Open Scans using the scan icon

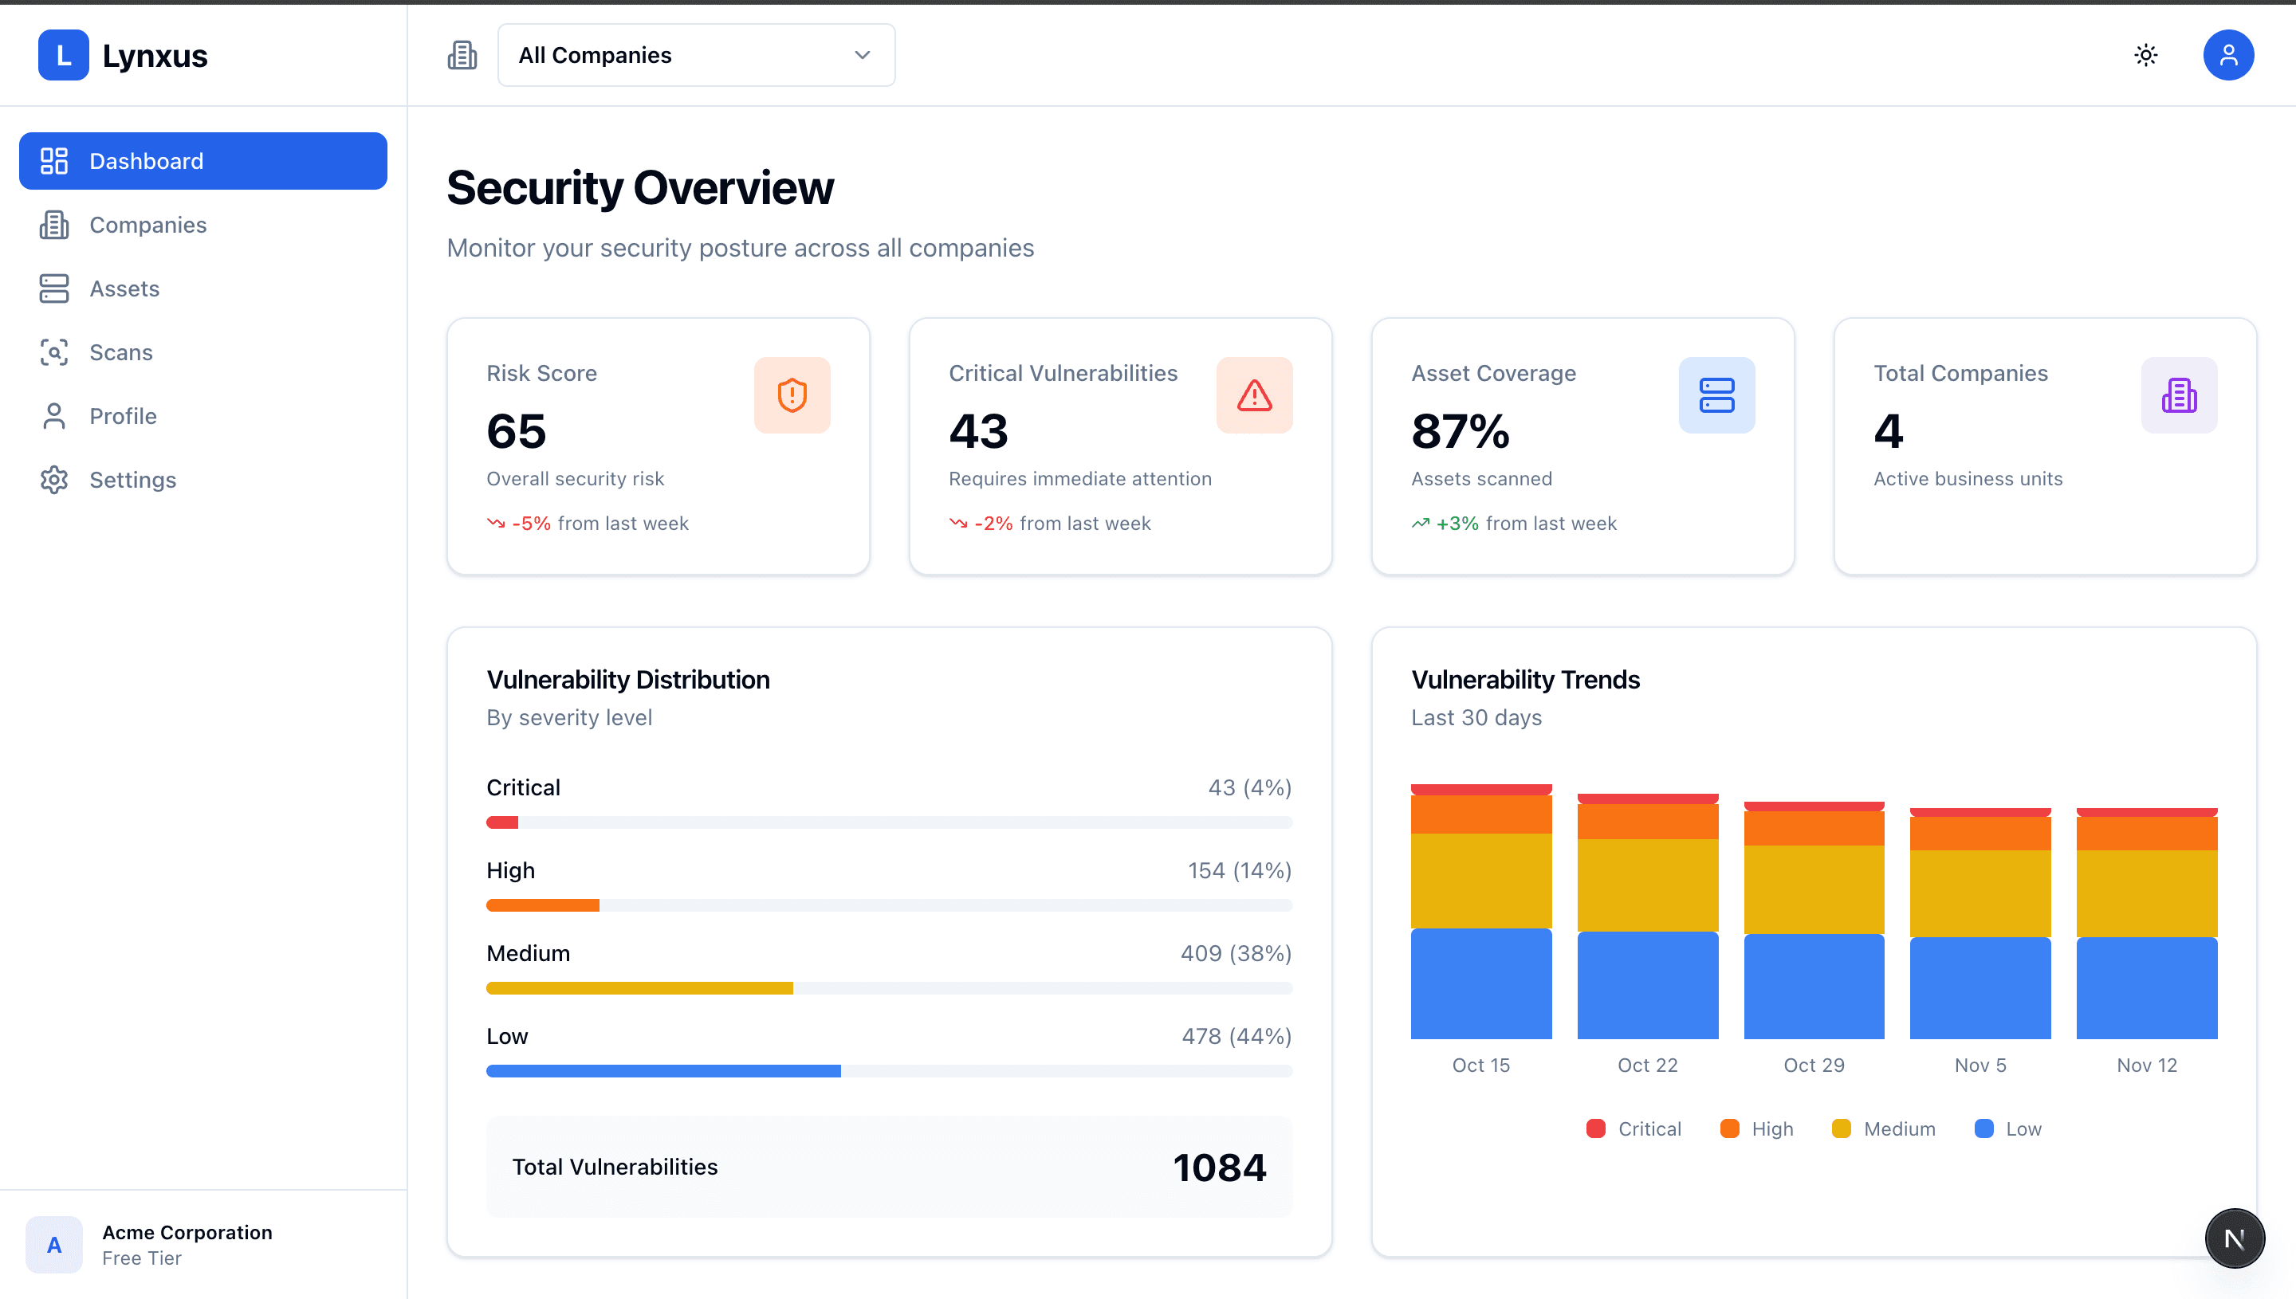click(x=54, y=352)
